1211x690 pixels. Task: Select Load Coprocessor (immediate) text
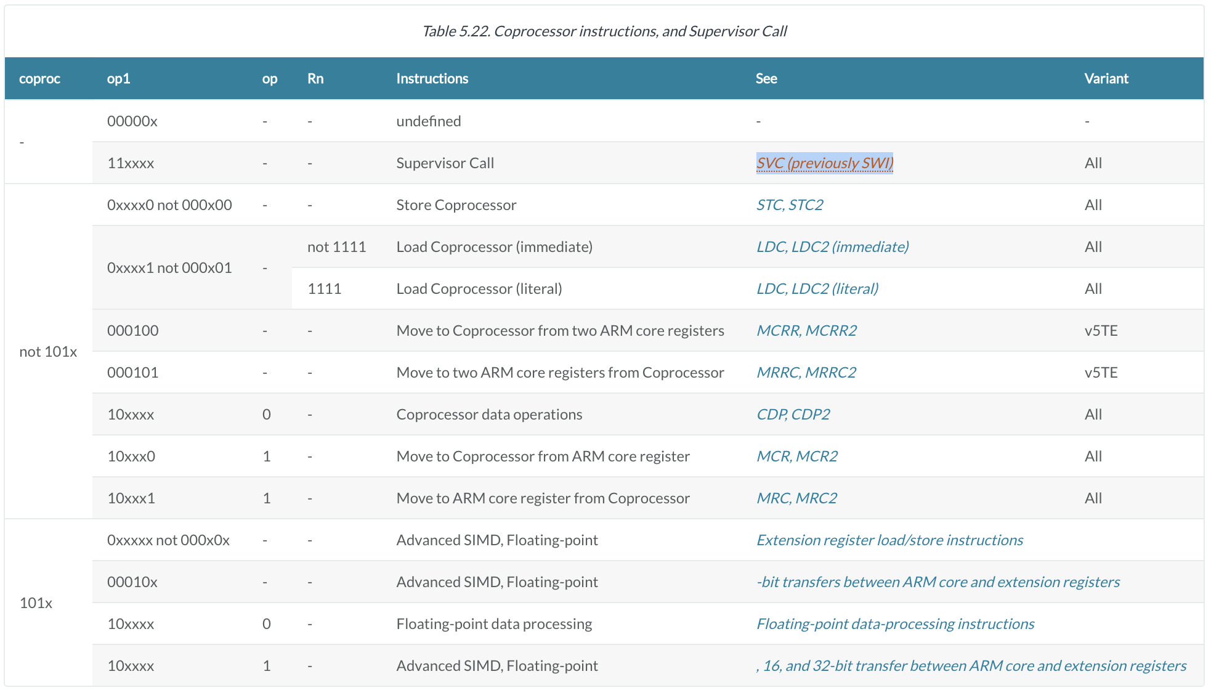tap(495, 247)
